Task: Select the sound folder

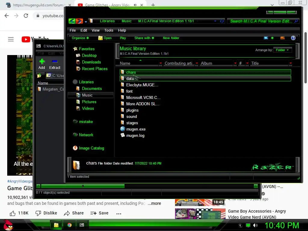Action: 129,116
